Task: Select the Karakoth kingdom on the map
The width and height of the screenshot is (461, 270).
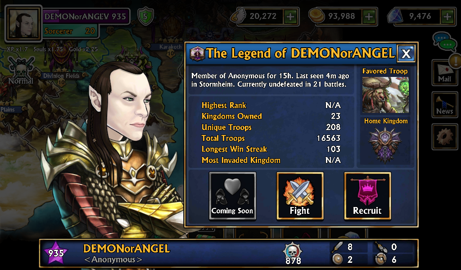Action: pyautogui.click(x=171, y=47)
